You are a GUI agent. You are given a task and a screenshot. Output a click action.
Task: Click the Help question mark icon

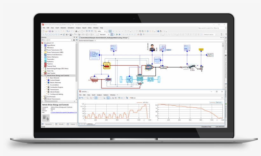[158, 31]
